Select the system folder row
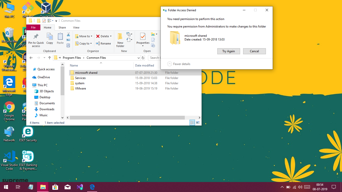 pyautogui.click(x=135, y=83)
